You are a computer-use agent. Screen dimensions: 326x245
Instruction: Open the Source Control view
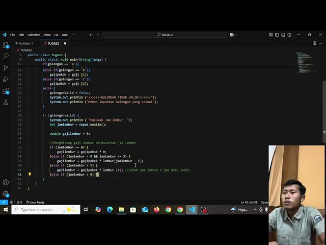tap(6, 67)
